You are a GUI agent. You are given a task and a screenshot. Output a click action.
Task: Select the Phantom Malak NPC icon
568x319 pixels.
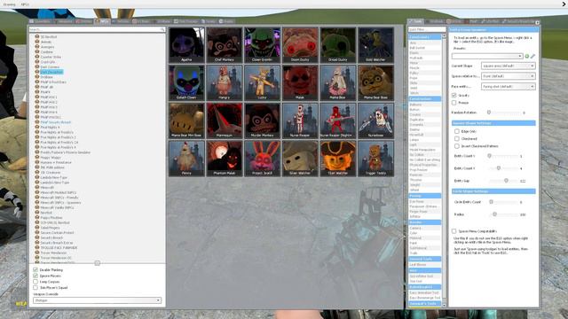[225, 159]
